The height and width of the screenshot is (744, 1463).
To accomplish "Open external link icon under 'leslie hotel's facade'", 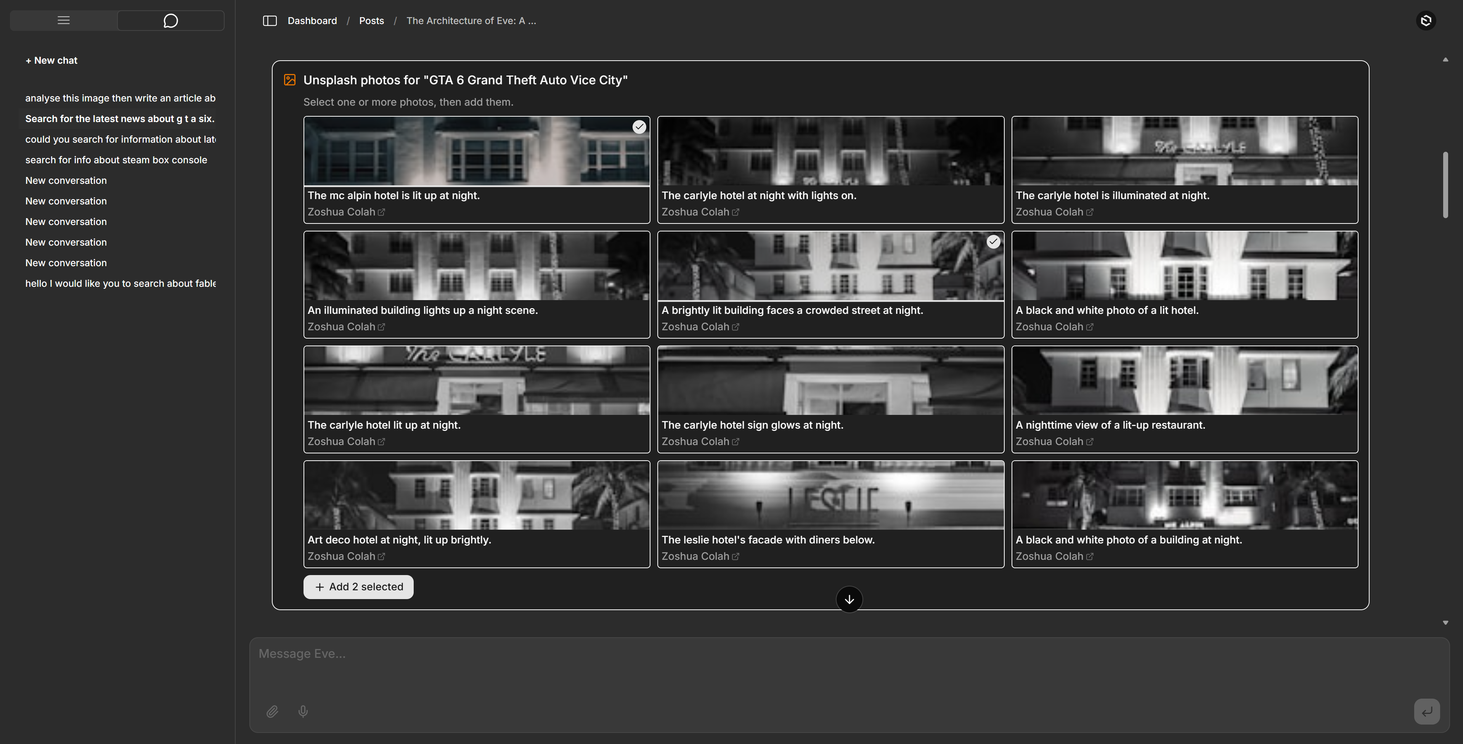I will [x=736, y=557].
